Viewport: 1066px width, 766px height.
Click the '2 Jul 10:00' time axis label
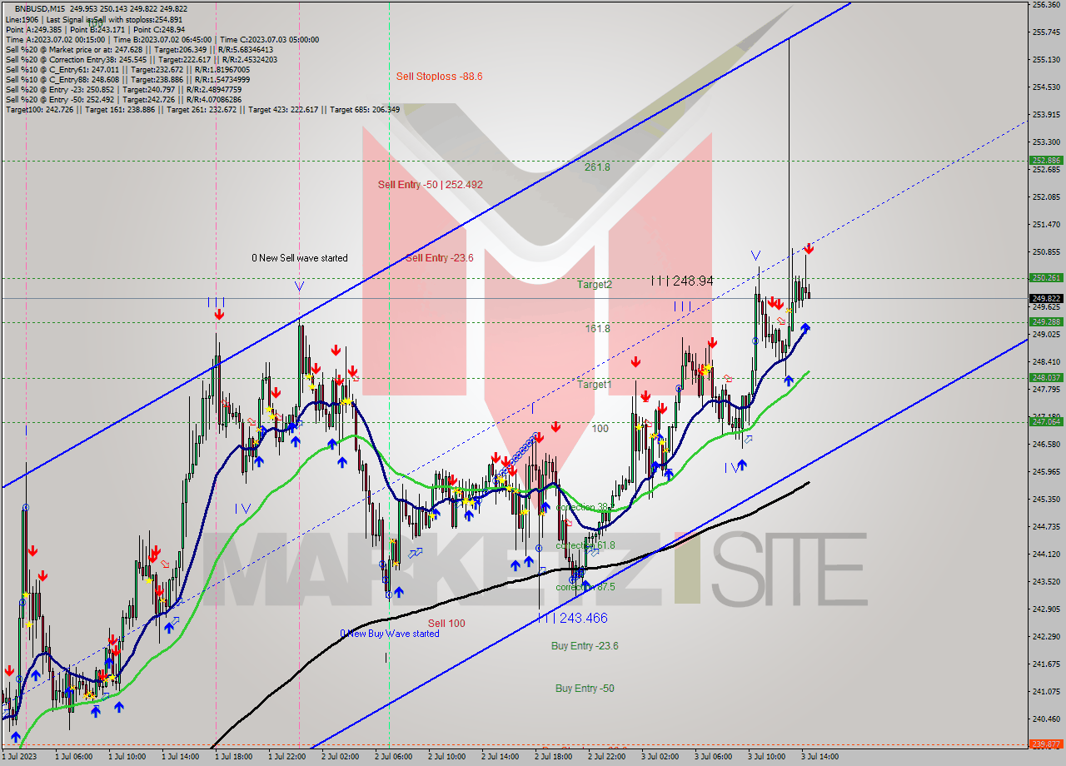tap(446, 757)
